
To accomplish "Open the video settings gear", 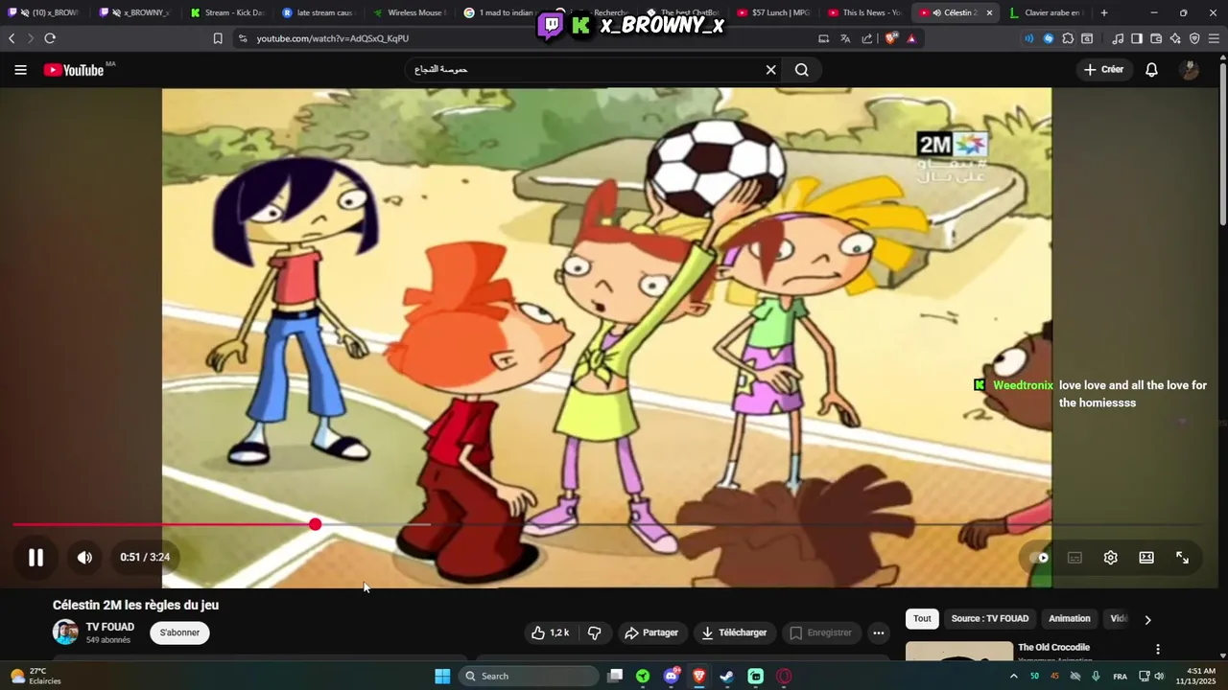I will [x=1110, y=558].
